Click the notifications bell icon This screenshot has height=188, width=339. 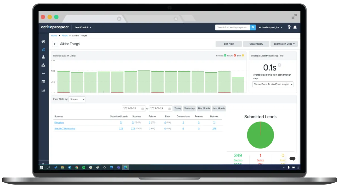(295, 27)
